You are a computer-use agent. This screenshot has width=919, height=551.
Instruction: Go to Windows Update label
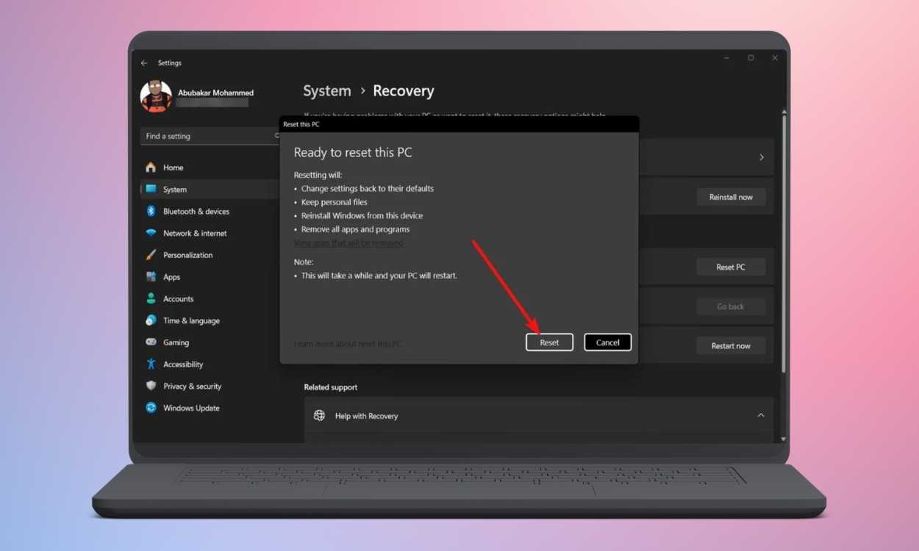tap(191, 408)
